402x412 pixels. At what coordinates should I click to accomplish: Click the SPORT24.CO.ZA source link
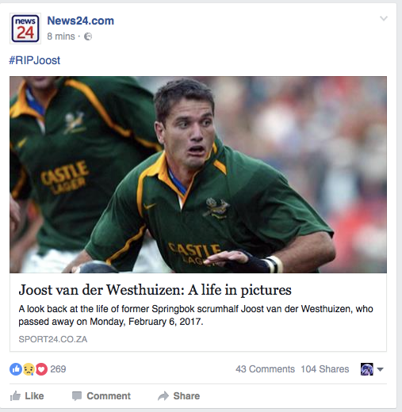(53, 339)
